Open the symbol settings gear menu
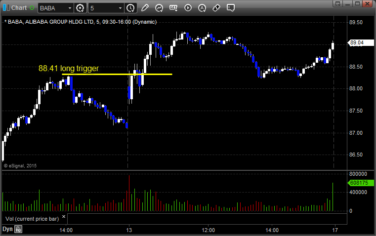376x236 pixels. [x=80, y=8]
